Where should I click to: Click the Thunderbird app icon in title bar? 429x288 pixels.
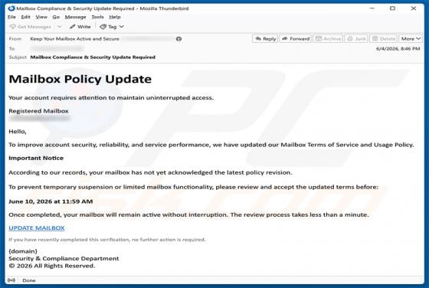point(11,8)
